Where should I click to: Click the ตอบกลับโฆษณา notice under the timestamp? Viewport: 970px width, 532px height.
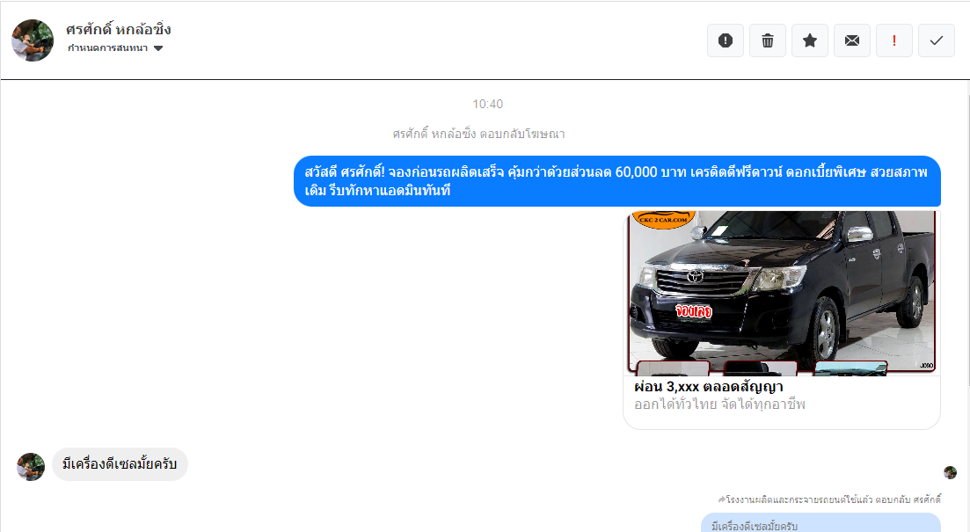point(478,135)
